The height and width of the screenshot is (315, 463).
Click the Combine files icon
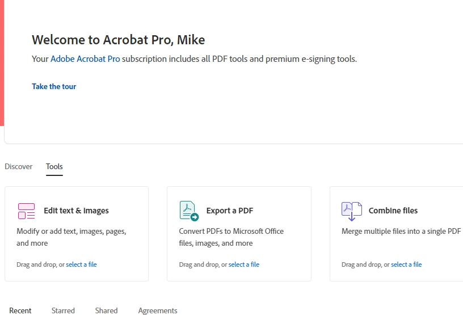click(351, 211)
